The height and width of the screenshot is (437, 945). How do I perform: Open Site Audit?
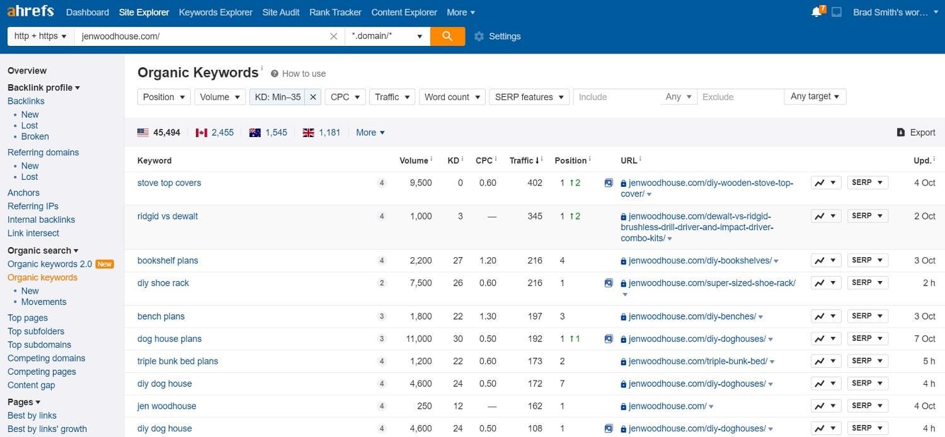point(281,12)
